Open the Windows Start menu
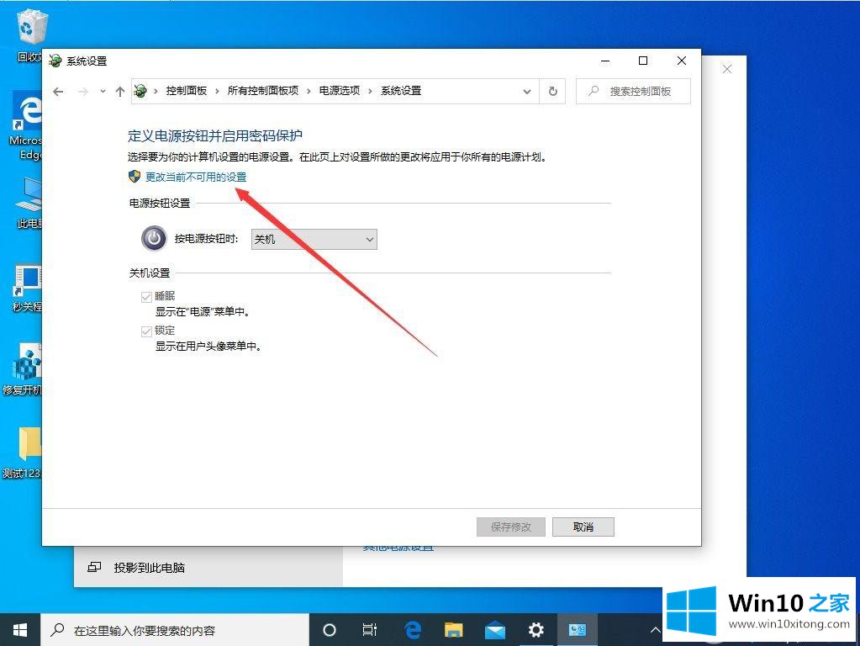This screenshot has height=646, width=860. pos(19,630)
